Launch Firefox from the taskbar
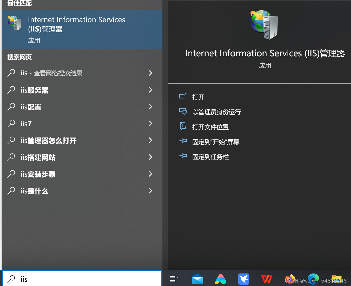This screenshot has width=351, height=286. pyautogui.click(x=290, y=279)
